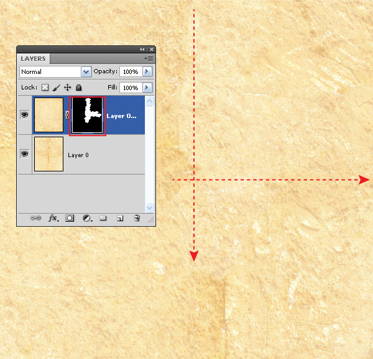Add a layer mask with the mask button
373x359 pixels.
click(x=70, y=218)
